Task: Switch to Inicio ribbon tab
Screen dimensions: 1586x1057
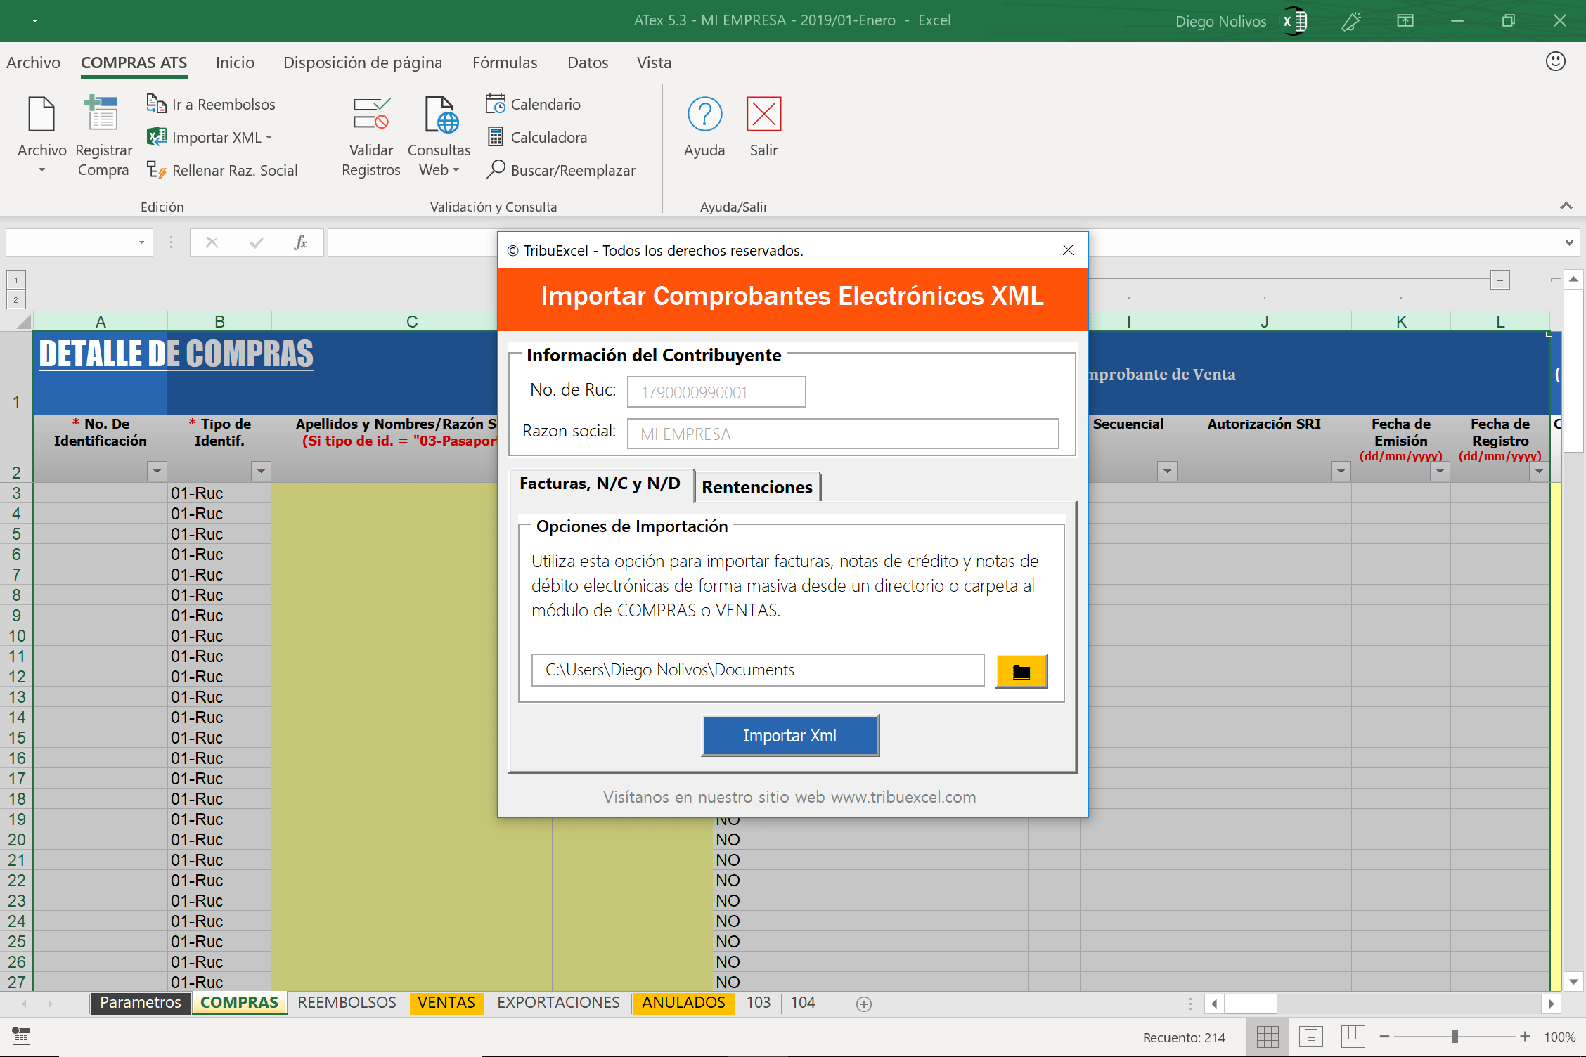Action: coord(235,63)
